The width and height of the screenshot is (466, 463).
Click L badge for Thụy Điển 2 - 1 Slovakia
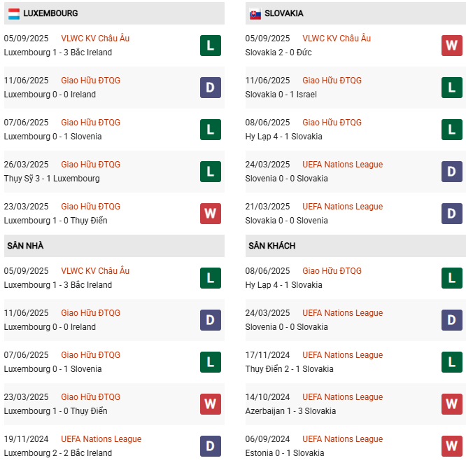pos(451,362)
